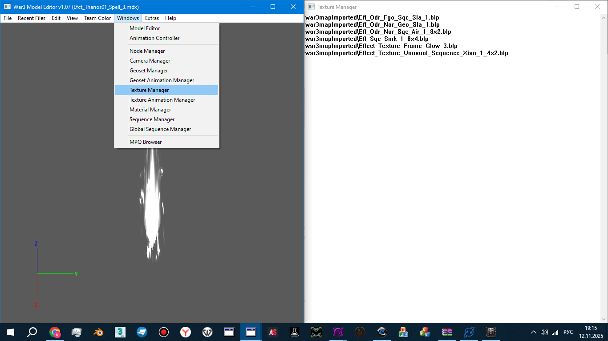Switch the РУС keyboard language indicator

point(568,332)
